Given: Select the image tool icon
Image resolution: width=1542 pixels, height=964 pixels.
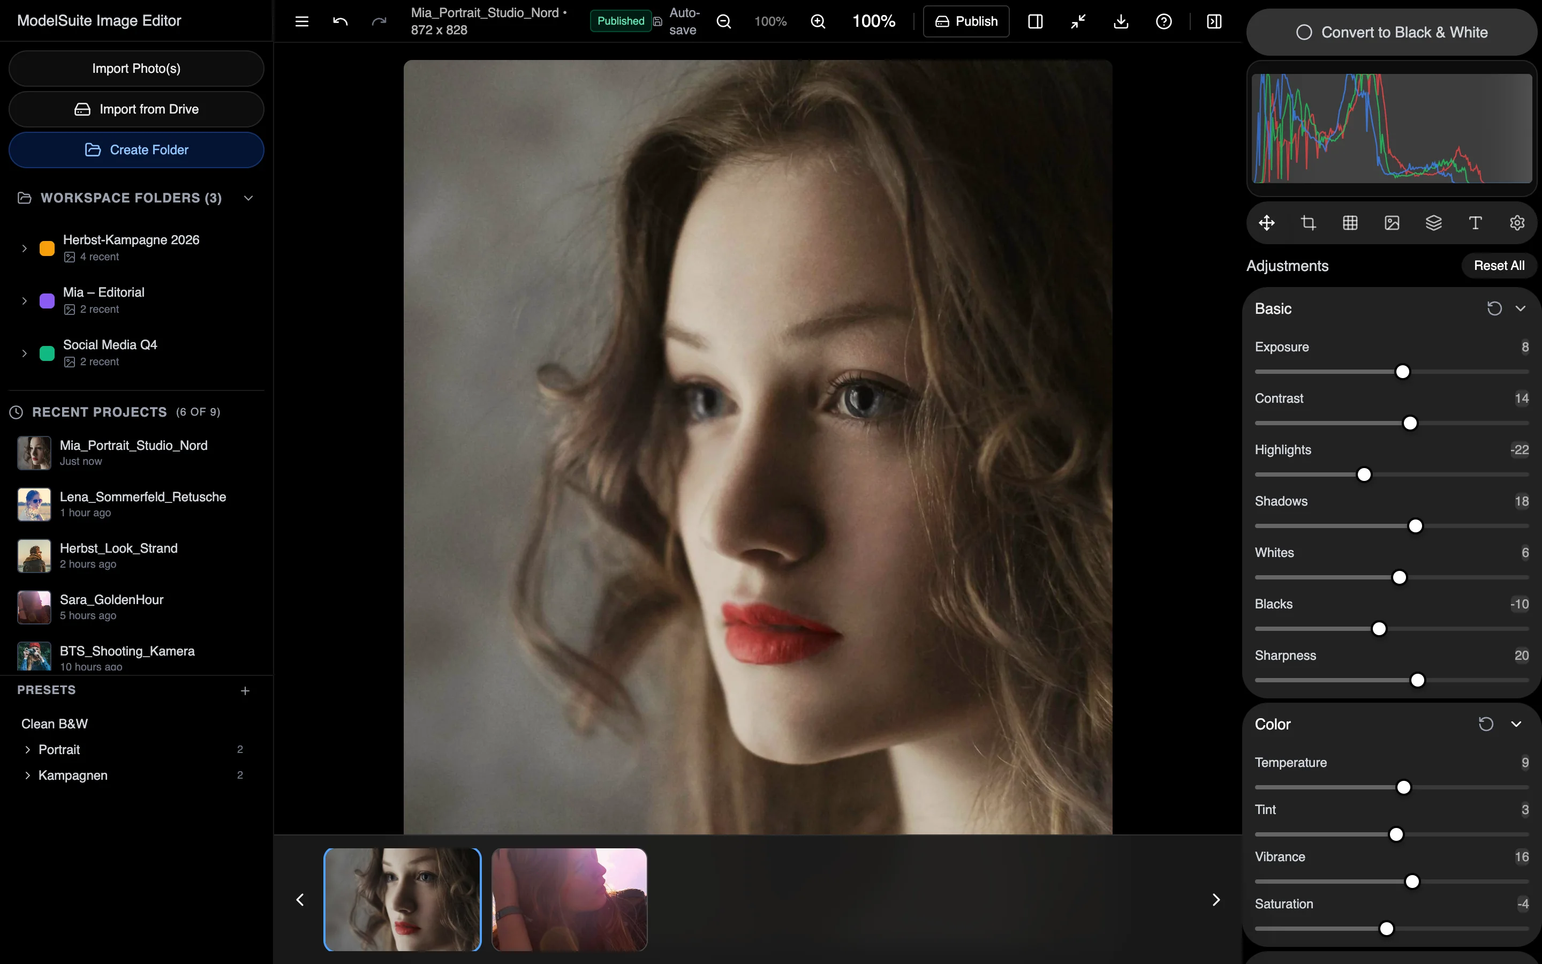Looking at the screenshot, I should pos(1392,222).
